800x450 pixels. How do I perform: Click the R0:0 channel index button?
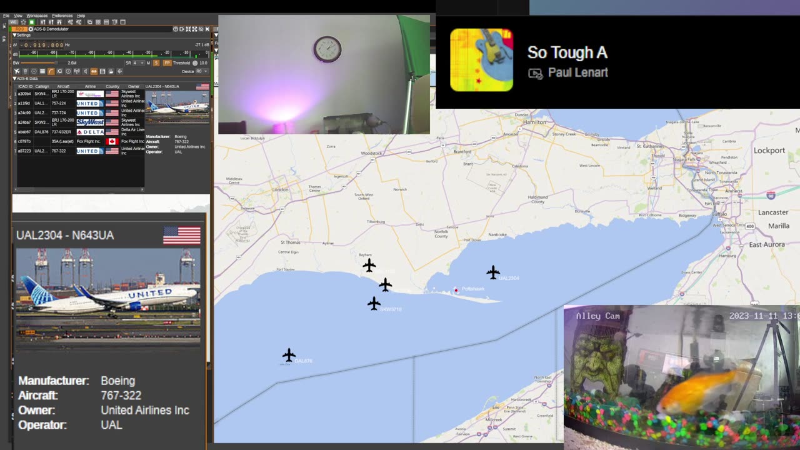(19, 29)
